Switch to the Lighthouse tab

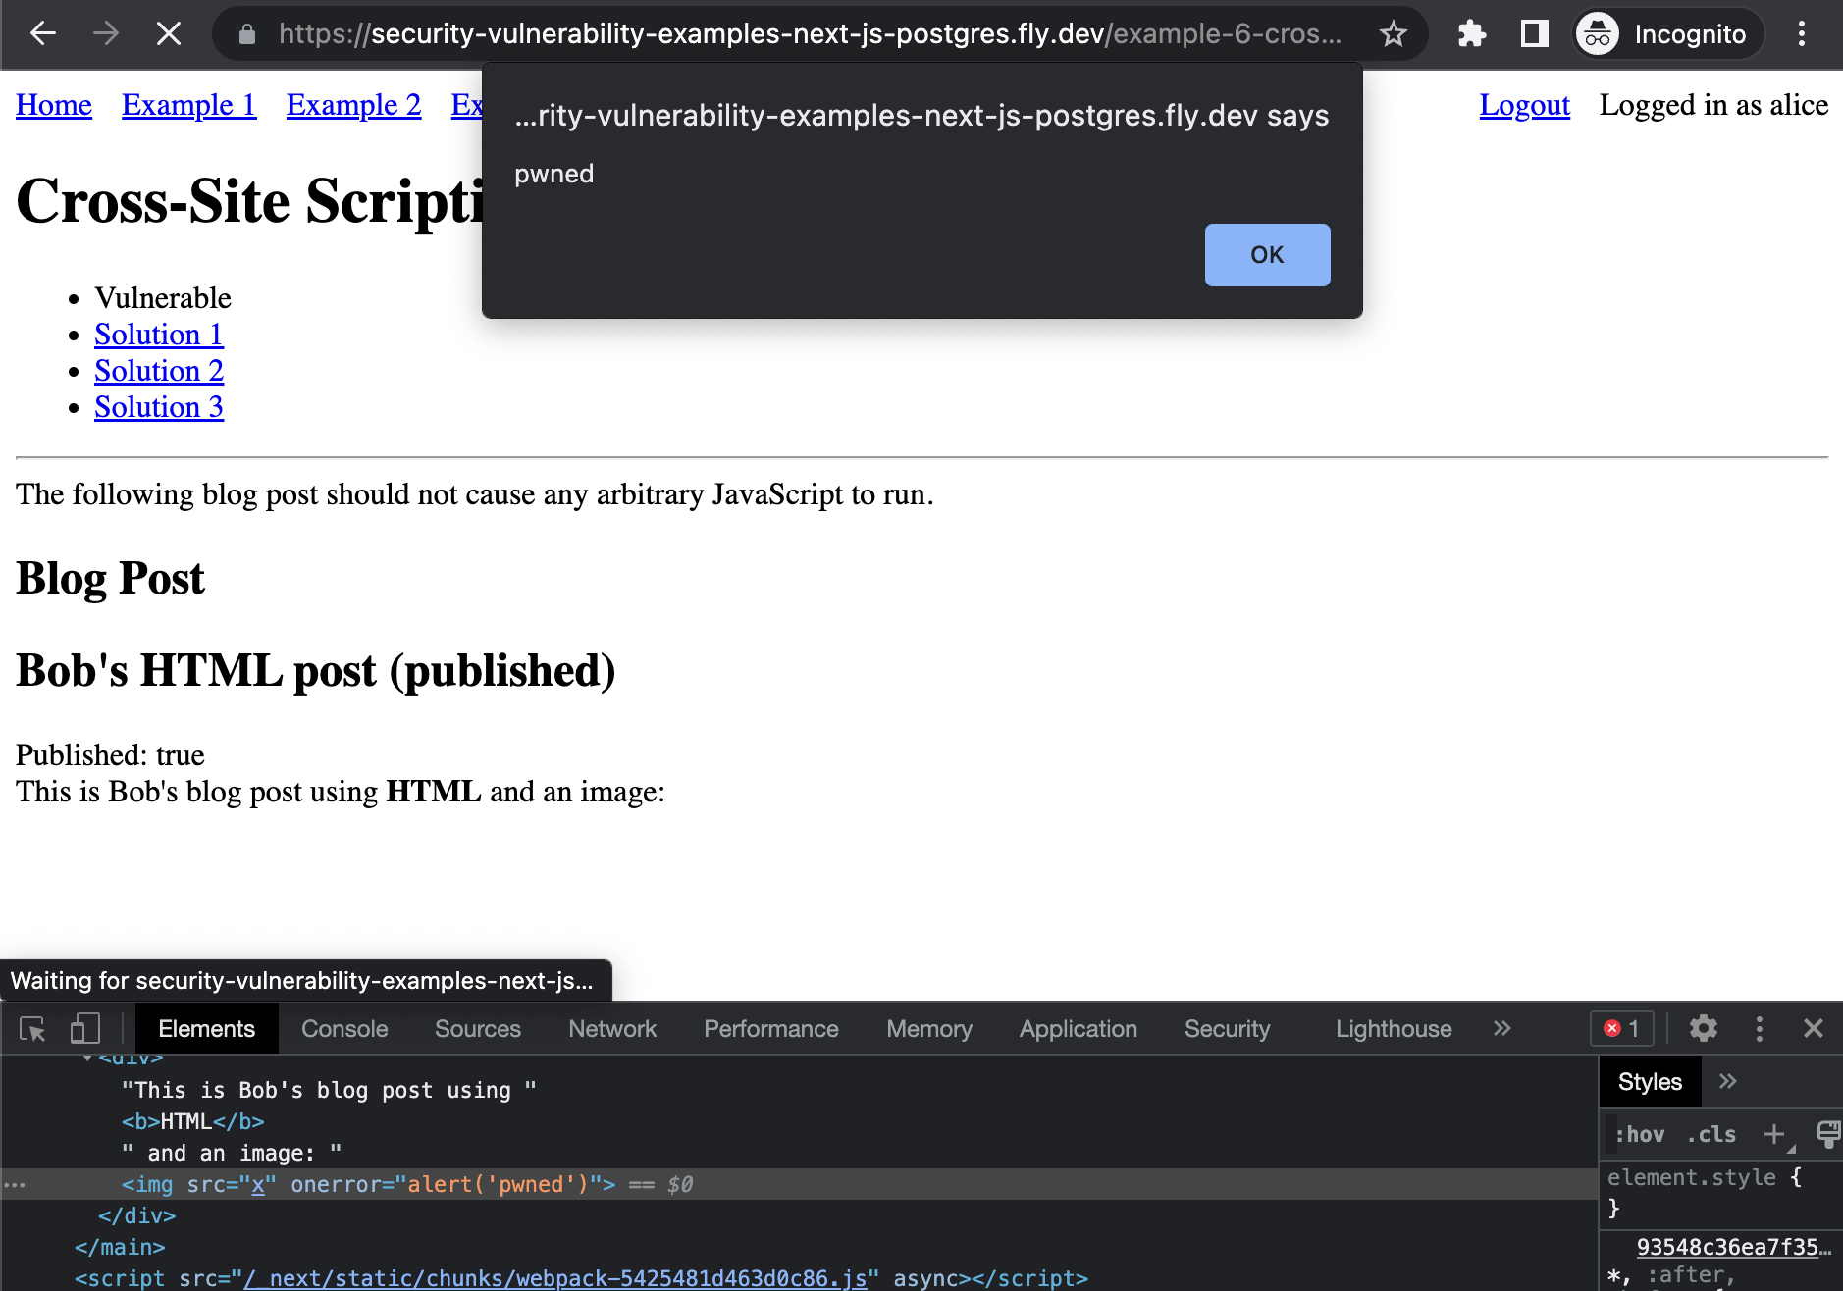point(1394,1029)
